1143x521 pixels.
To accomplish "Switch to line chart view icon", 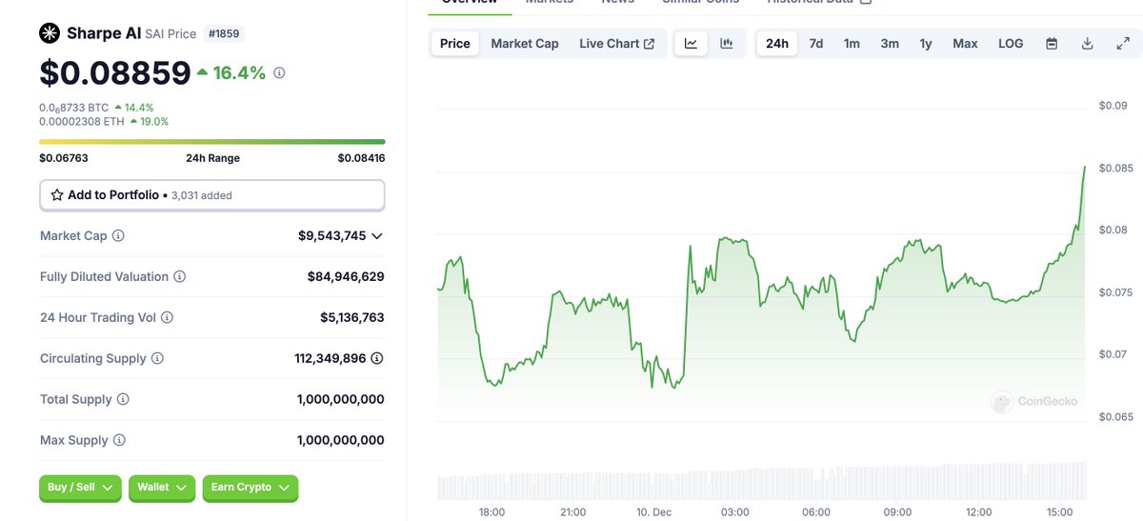I will (x=691, y=44).
